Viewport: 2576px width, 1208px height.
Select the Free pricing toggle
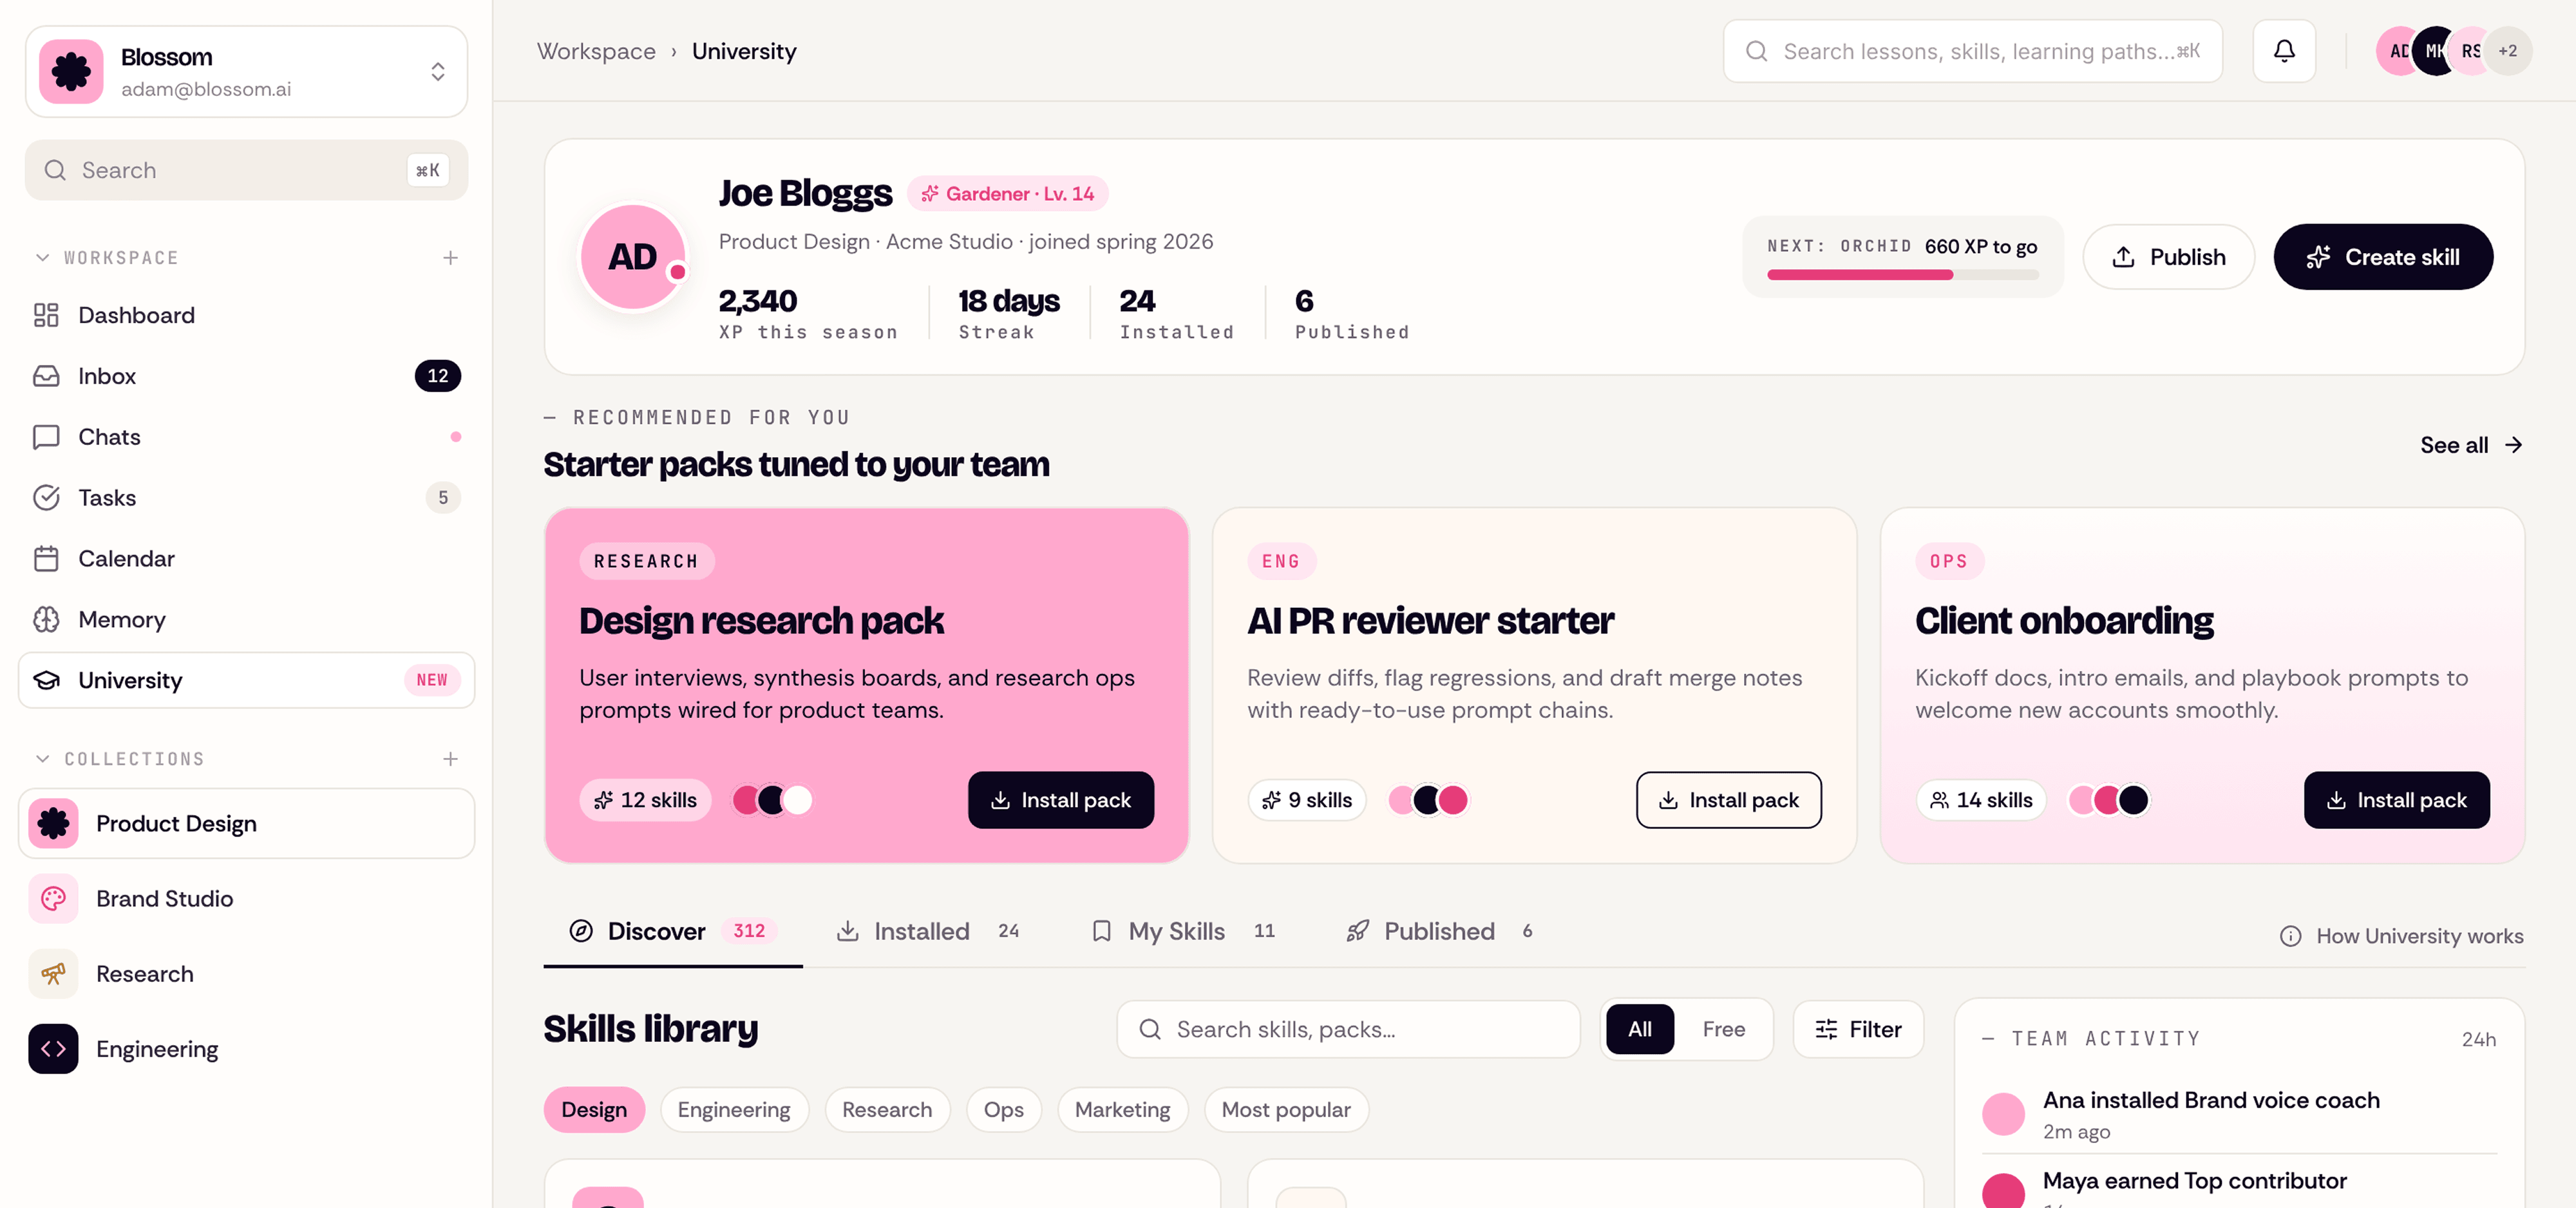coord(1723,1030)
